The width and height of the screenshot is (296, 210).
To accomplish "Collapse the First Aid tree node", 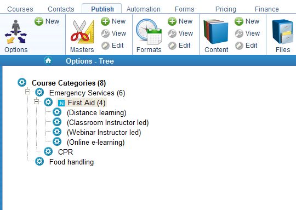I will 36,102.
